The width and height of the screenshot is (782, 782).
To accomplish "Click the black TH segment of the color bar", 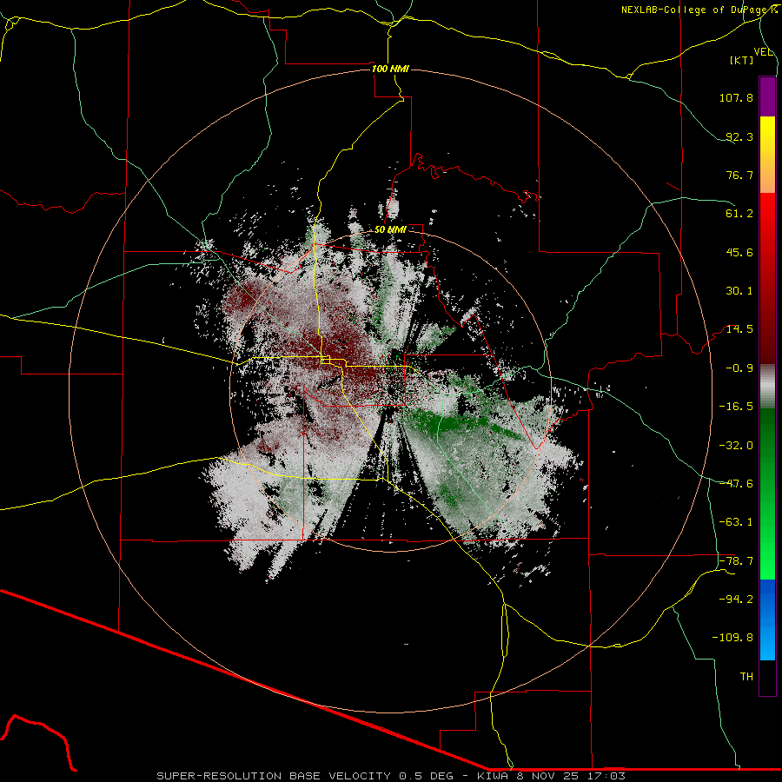I will [x=767, y=678].
